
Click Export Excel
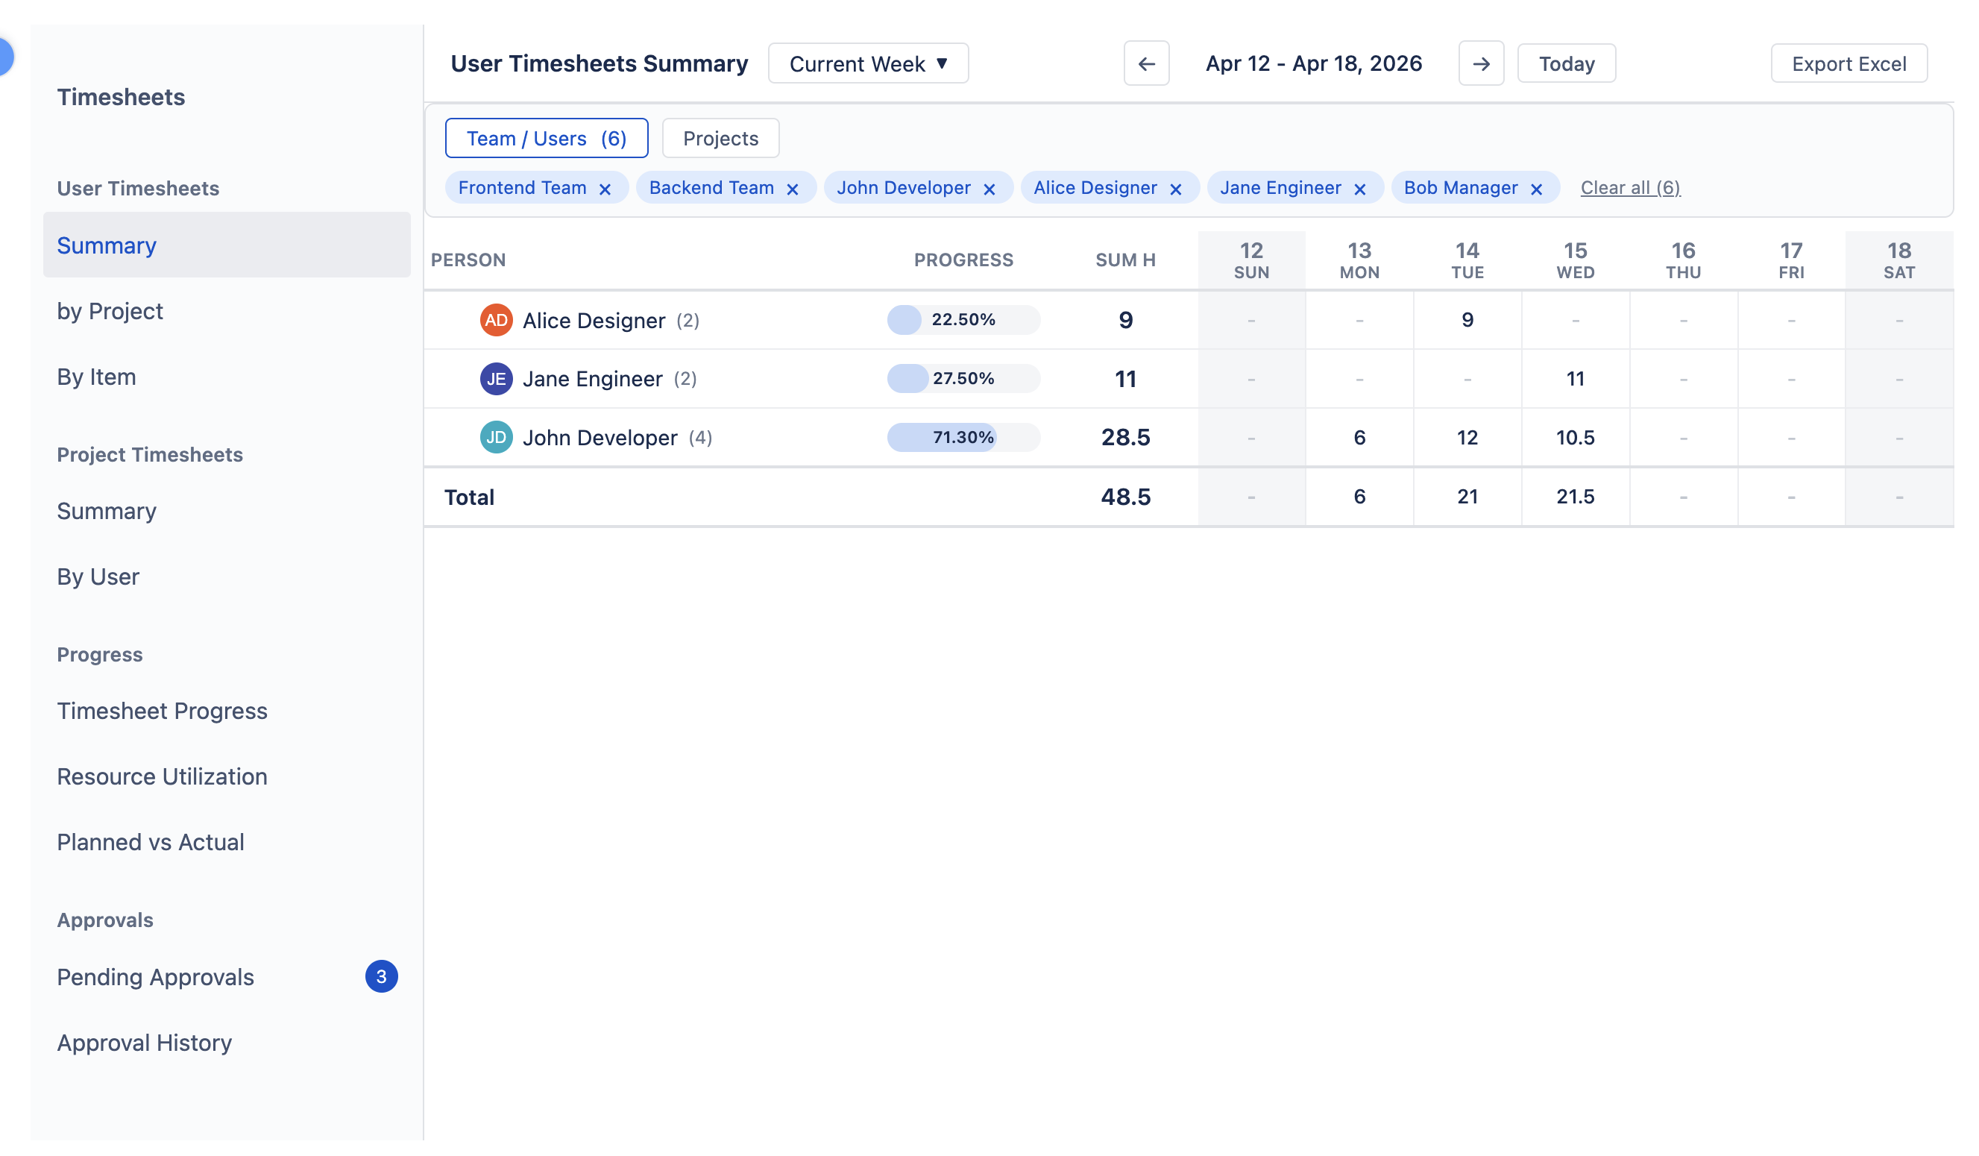[1849, 63]
